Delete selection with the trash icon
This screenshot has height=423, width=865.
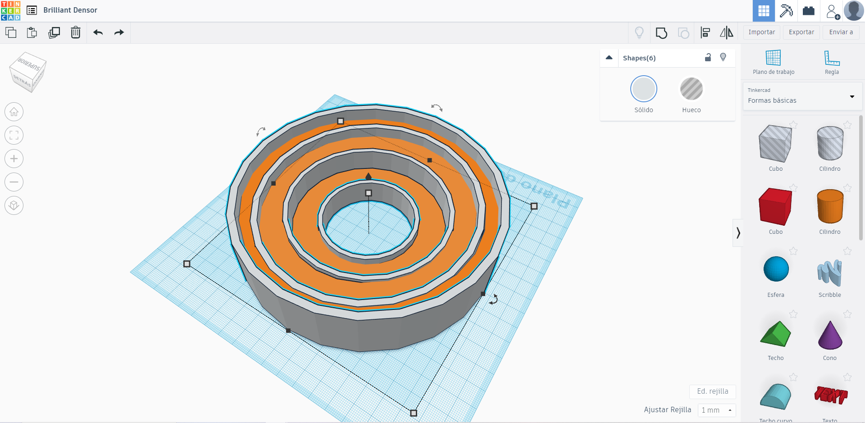(76, 32)
